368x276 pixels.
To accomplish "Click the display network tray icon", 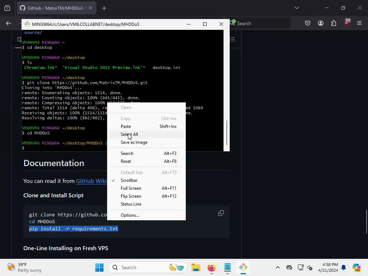I will click(x=301, y=267).
